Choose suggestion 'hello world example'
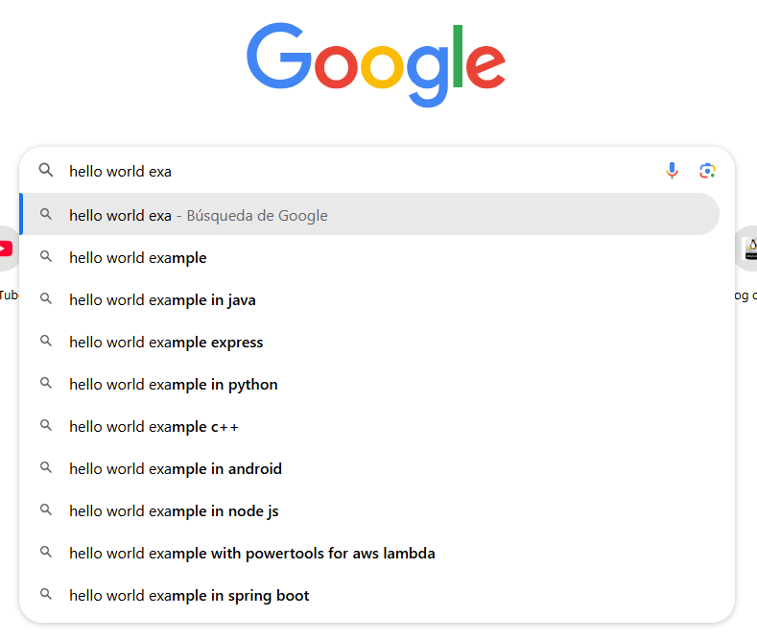The image size is (757, 640). (x=138, y=257)
